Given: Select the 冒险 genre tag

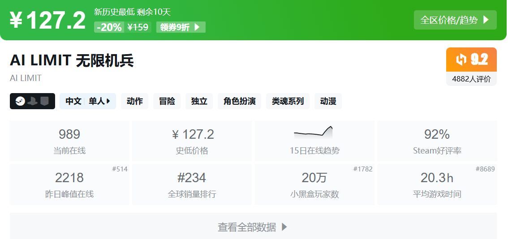Looking at the screenshot, I should coord(167,101).
